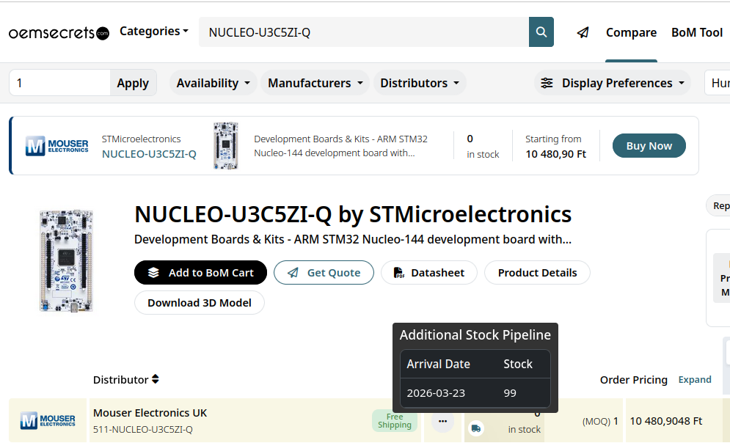730x443 pixels.
Task: Expand the Availability filter
Action: click(x=213, y=83)
